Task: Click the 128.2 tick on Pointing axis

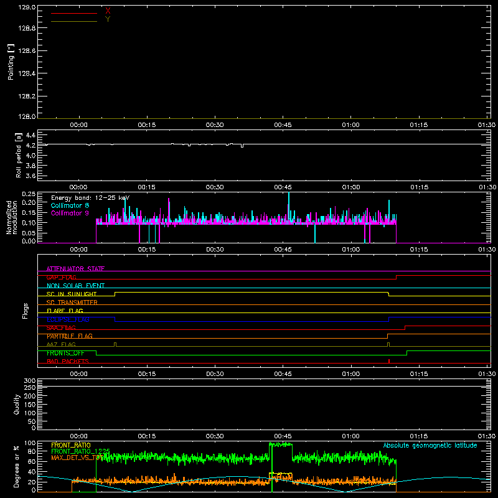Action: pos(27,96)
